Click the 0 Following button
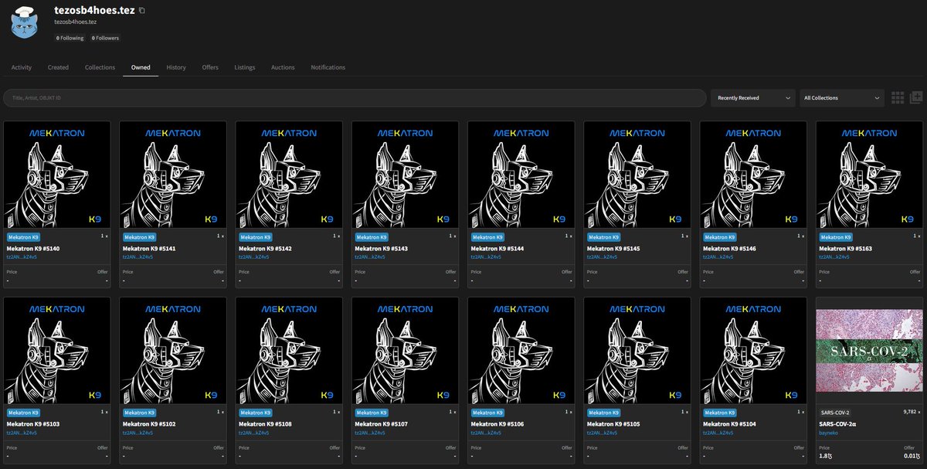Image resolution: width=927 pixels, height=469 pixels. [70, 37]
